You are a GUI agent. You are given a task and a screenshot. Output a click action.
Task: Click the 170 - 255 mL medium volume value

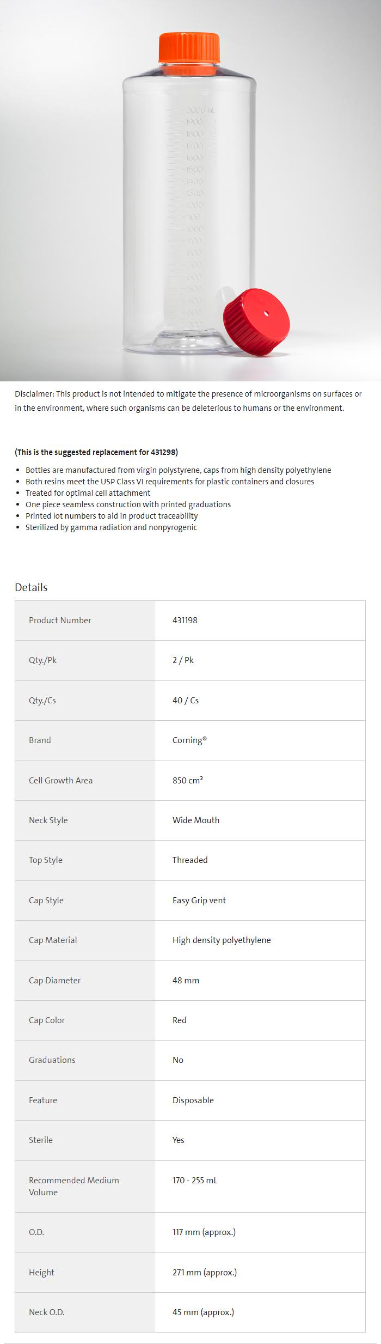click(x=195, y=1181)
